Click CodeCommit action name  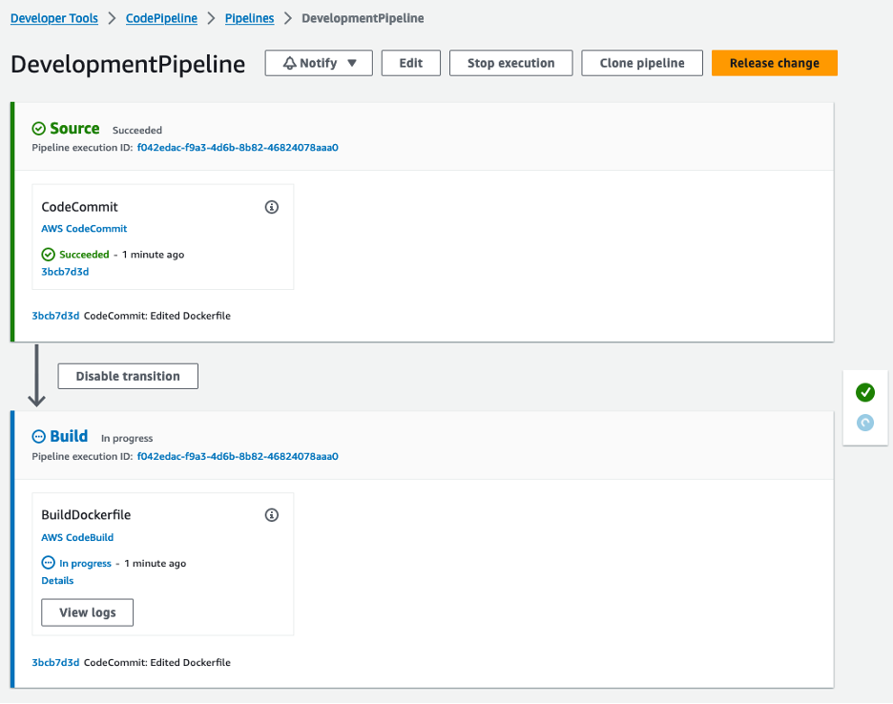coord(80,207)
